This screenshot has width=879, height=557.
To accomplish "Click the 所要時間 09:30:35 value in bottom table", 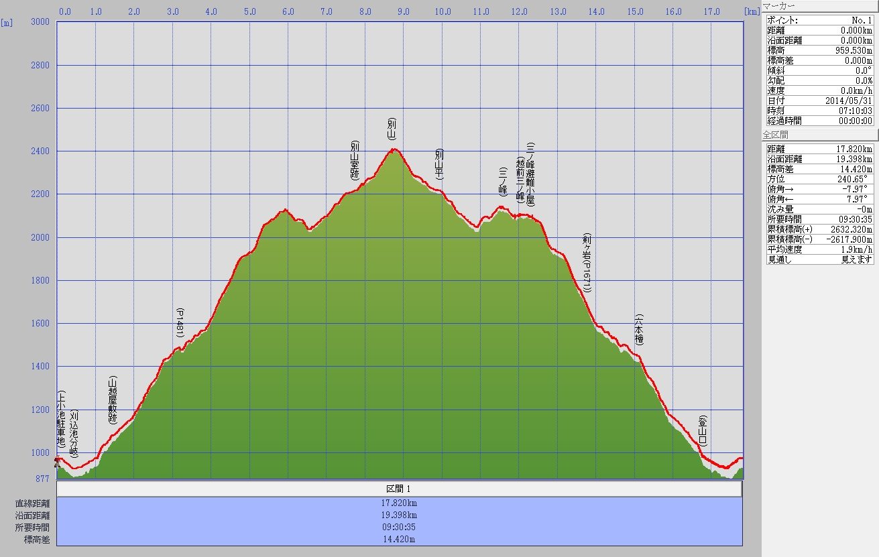I will pyautogui.click(x=399, y=528).
